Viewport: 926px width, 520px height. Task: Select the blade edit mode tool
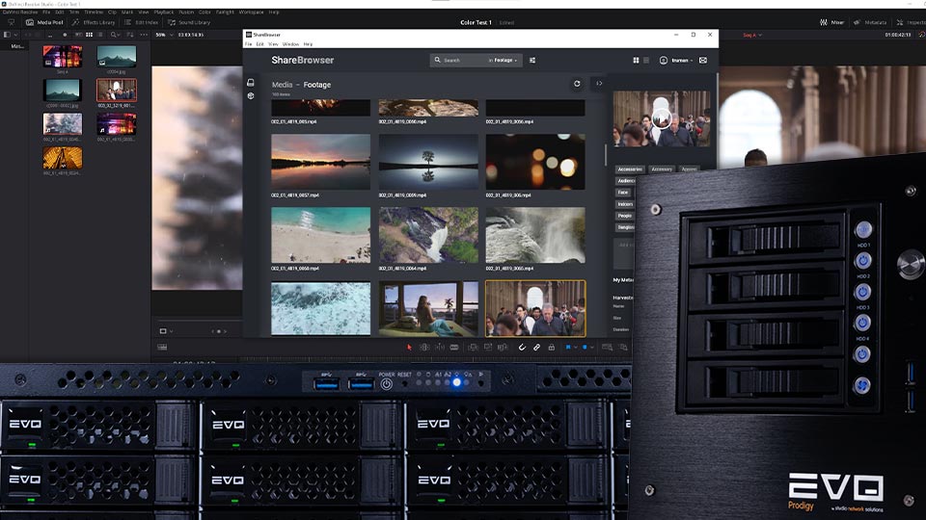[x=454, y=348]
